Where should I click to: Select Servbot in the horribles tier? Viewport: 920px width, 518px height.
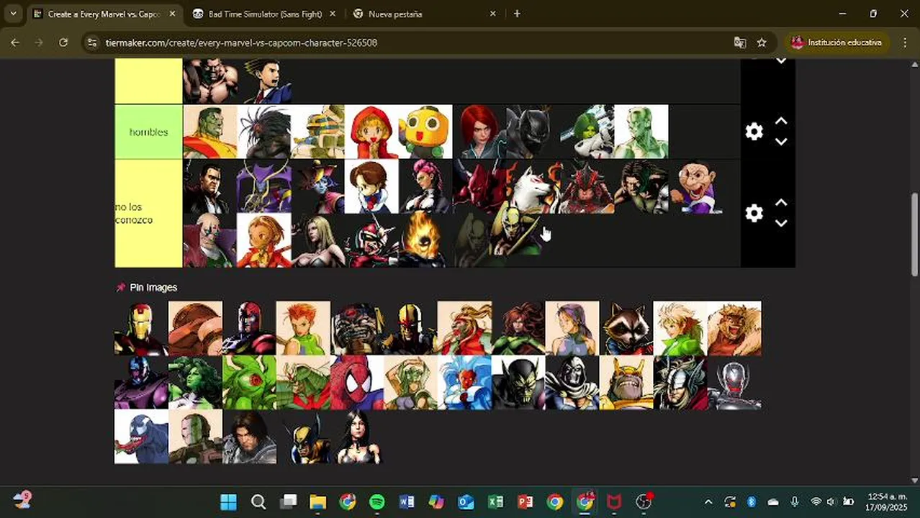pyautogui.click(x=425, y=132)
